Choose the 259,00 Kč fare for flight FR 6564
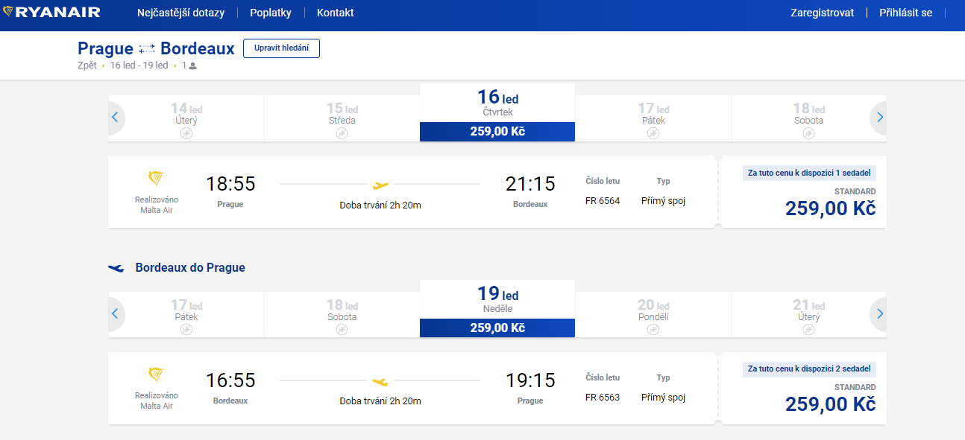Image resolution: width=965 pixels, height=440 pixels. click(x=830, y=208)
